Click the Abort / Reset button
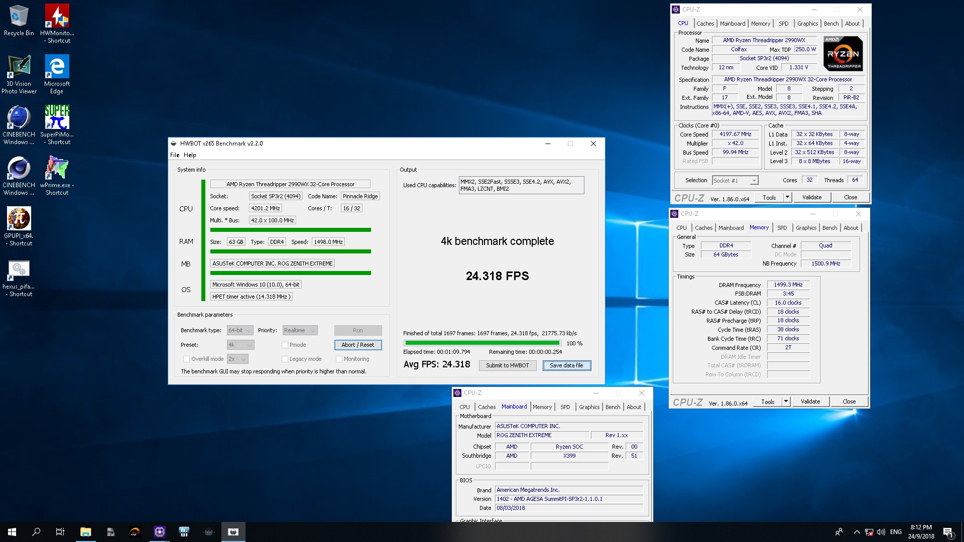 358,345
